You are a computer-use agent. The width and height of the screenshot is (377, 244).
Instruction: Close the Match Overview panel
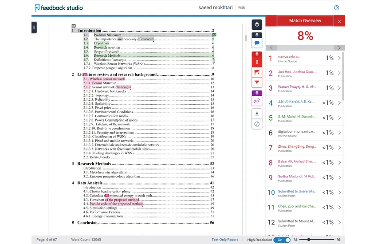(x=339, y=21)
